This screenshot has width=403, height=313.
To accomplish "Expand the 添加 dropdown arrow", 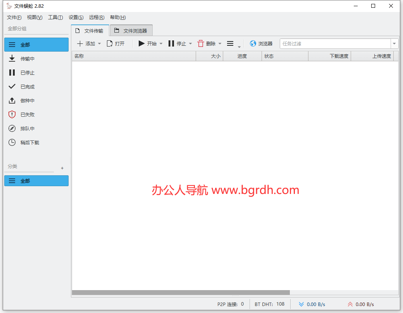I will pos(99,44).
